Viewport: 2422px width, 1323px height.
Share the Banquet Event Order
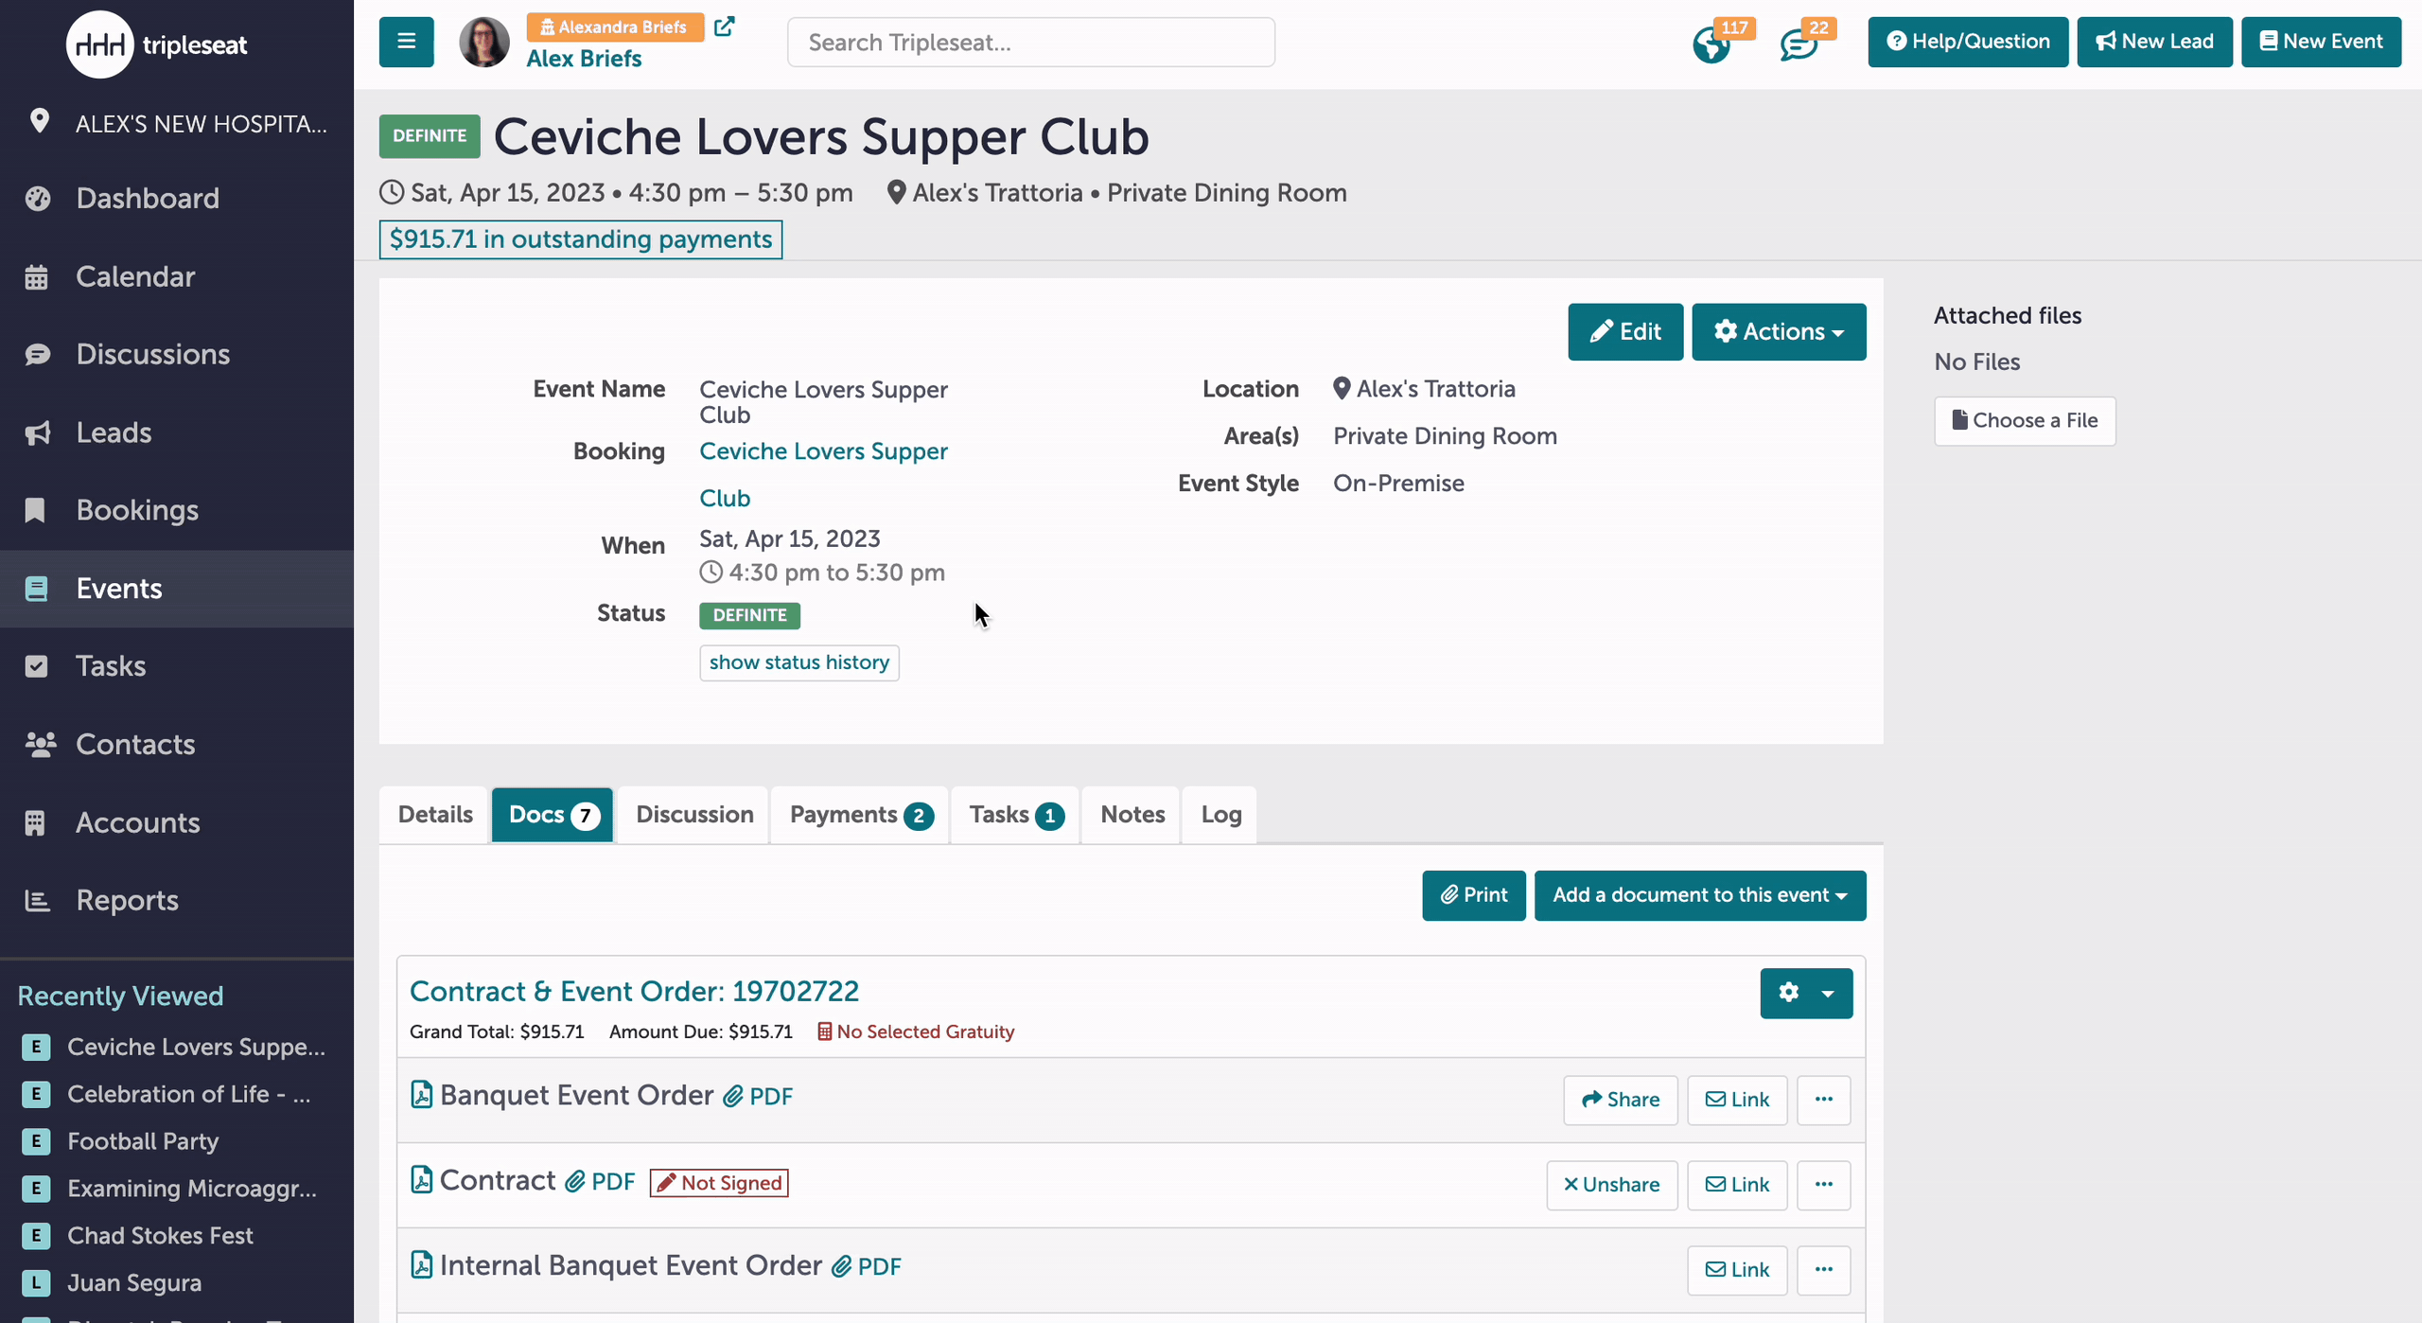[1620, 1100]
